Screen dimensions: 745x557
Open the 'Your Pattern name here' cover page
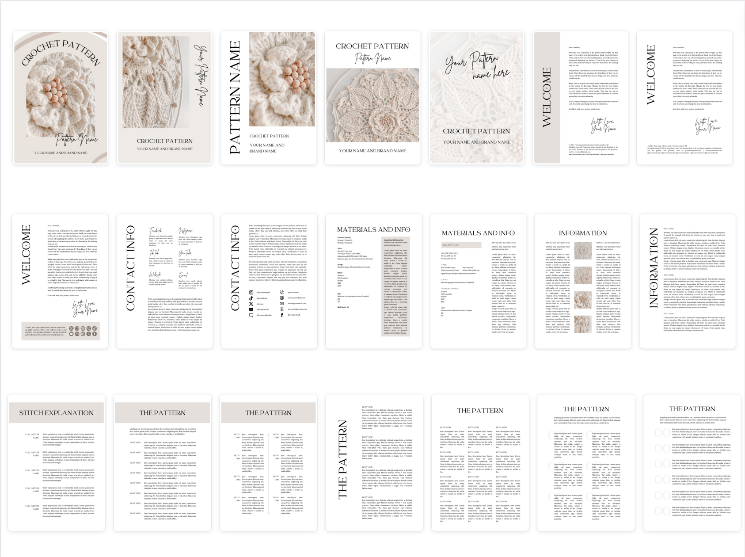(x=477, y=98)
